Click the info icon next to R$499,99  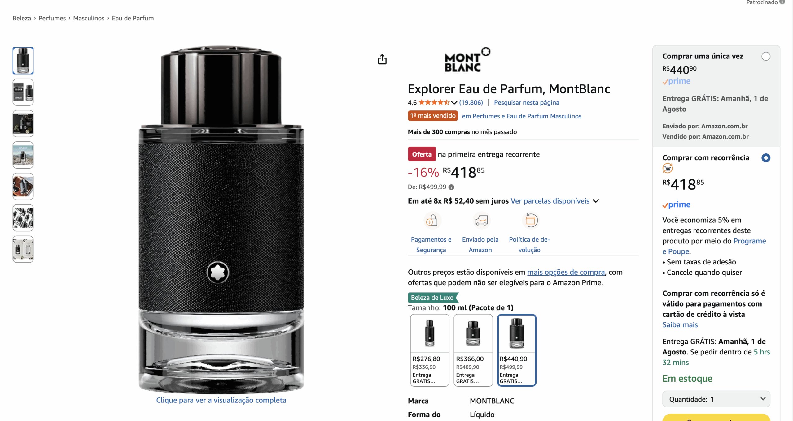451,187
